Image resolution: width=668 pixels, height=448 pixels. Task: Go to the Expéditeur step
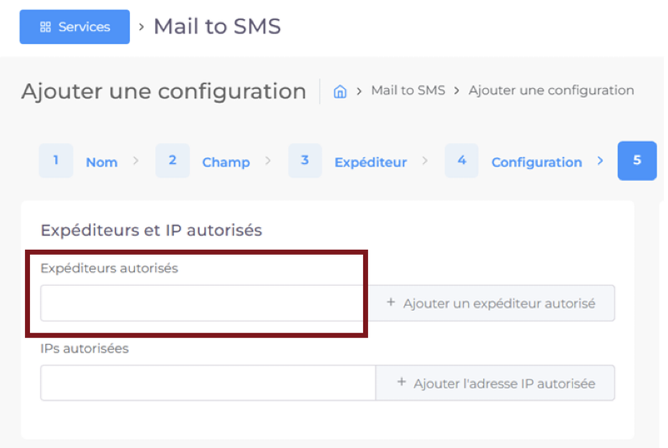371,162
